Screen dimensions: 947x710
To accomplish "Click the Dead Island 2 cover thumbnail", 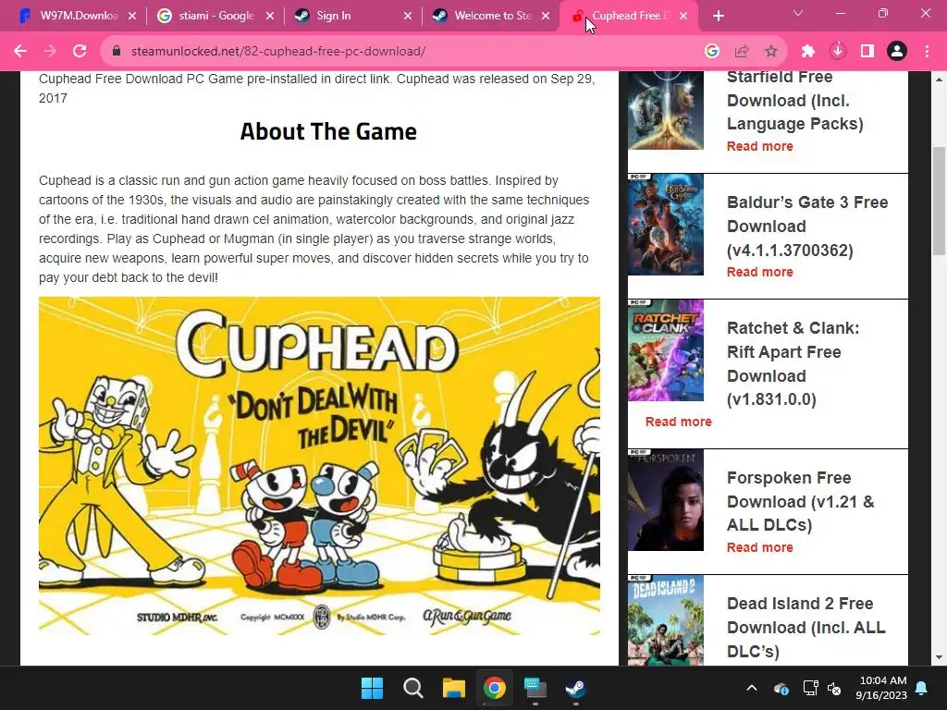I will (666, 620).
